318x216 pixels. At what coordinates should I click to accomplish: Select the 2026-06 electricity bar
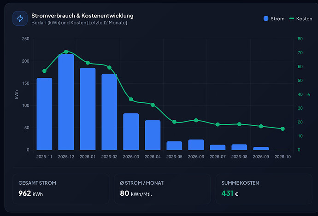click(196, 145)
